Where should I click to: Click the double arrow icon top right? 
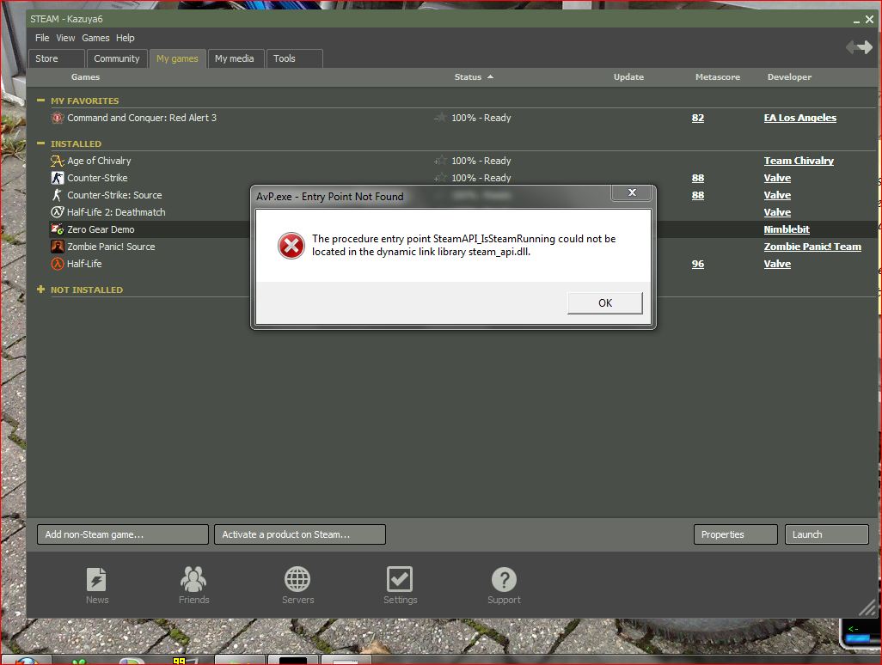tap(859, 47)
